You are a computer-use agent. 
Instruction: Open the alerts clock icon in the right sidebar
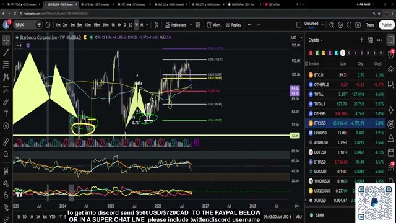pos(390,55)
